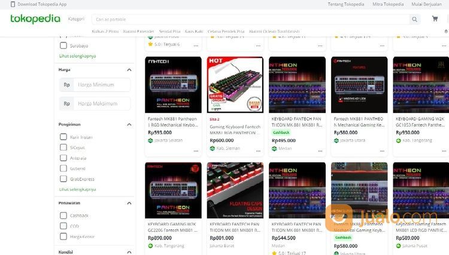The height and width of the screenshot is (255, 449).
Task: Click shop badge next to Kab. Tangerang Rp930.000
Action: (398, 140)
